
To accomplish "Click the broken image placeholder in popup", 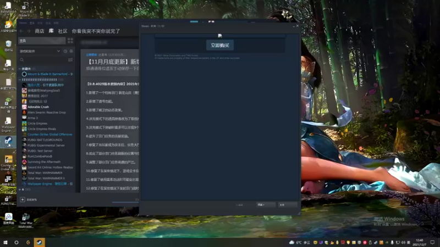I will pos(220,36).
